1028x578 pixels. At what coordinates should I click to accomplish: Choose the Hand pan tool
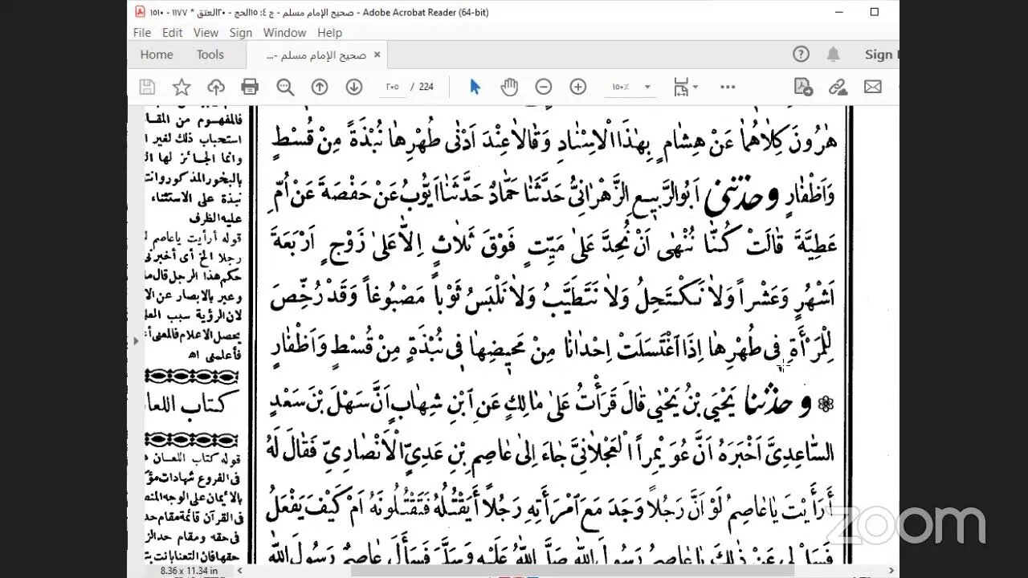tap(509, 87)
